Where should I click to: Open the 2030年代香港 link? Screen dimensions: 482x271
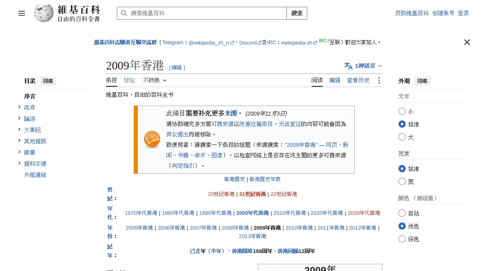(x=364, y=213)
